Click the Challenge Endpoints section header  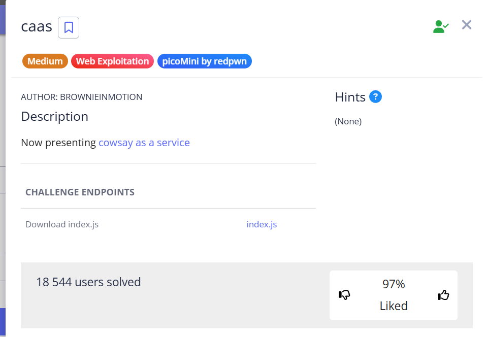(80, 192)
